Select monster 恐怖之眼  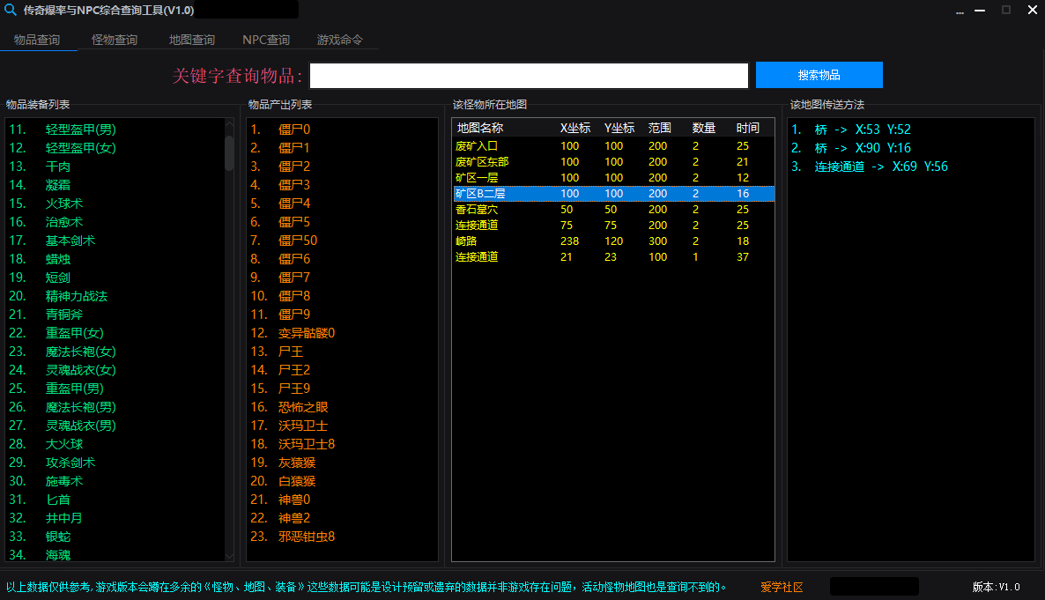tap(303, 407)
